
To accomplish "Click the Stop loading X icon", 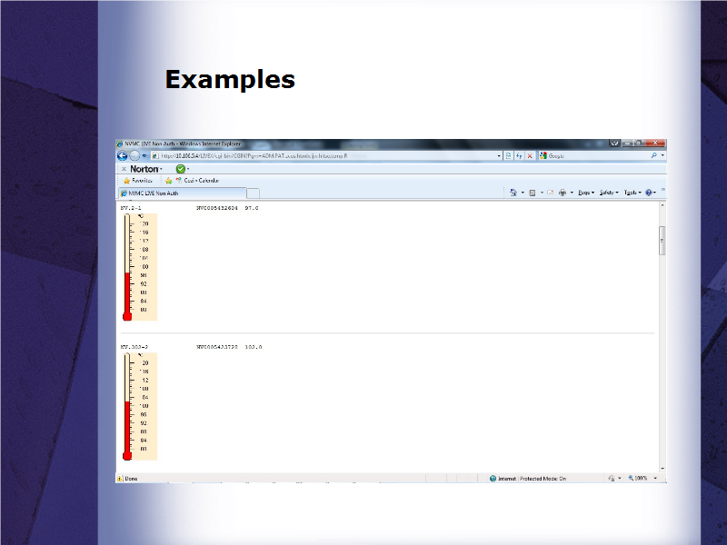I will pyautogui.click(x=530, y=155).
